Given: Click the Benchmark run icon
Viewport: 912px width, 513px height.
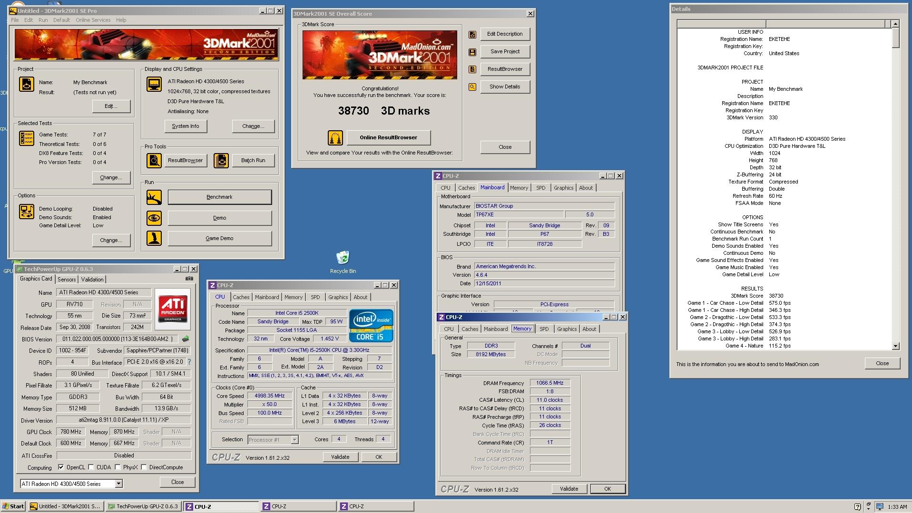Looking at the screenshot, I should [154, 197].
